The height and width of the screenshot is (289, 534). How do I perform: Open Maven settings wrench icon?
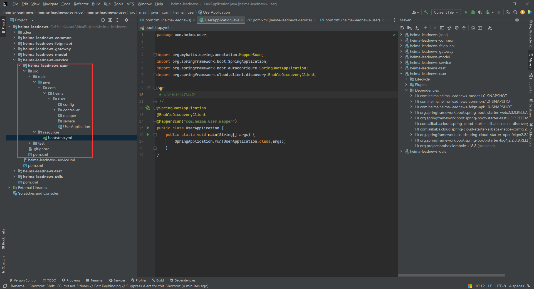click(490, 28)
